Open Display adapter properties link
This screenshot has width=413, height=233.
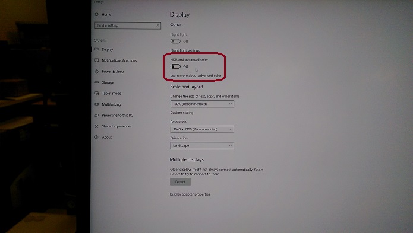(190, 194)
